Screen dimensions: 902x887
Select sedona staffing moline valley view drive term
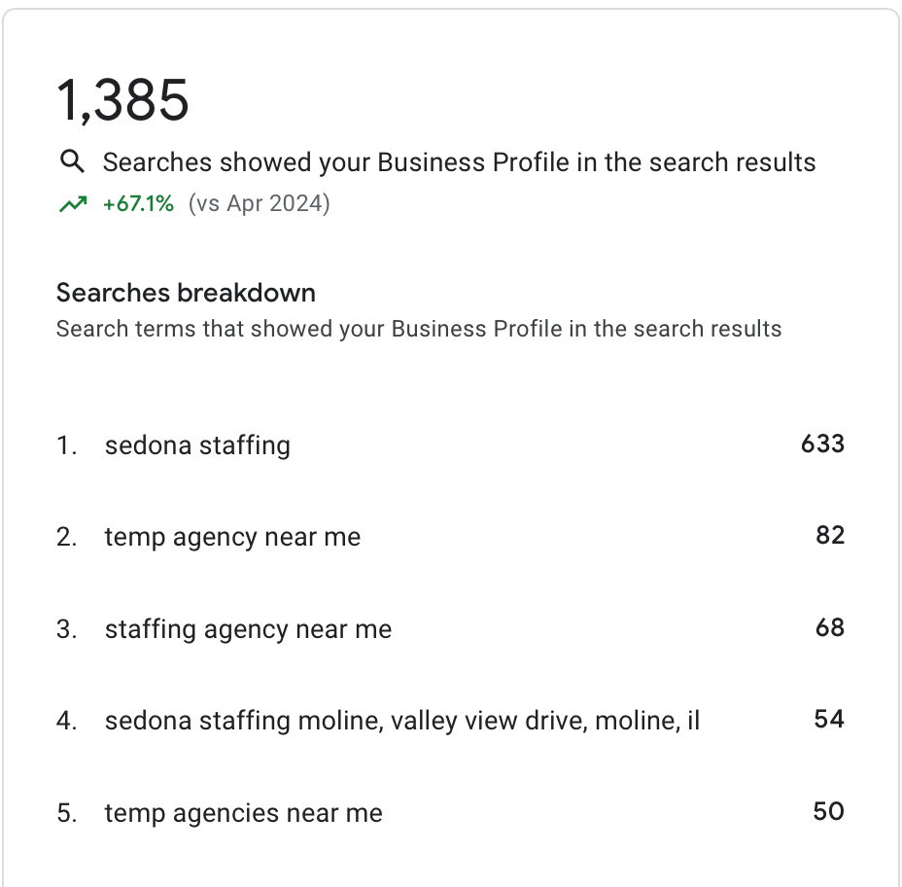coord(402,721)
